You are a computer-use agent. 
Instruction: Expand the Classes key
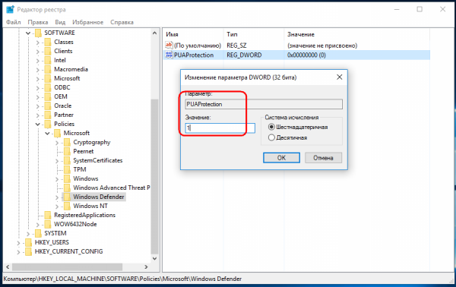[x=38, y=43]
